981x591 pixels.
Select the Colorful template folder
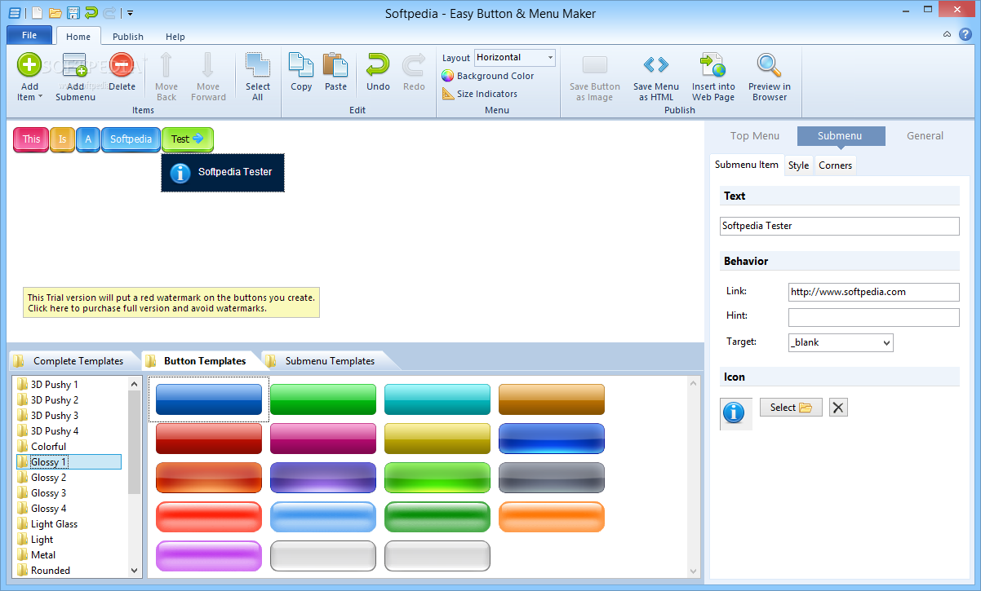tap(48, 446)
